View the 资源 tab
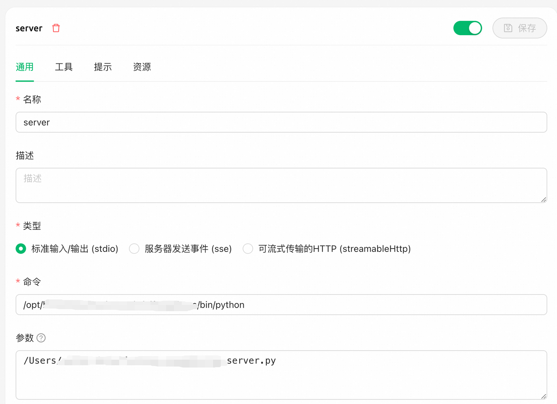Screen dimensions: 557x404 (x=142, y=67)
